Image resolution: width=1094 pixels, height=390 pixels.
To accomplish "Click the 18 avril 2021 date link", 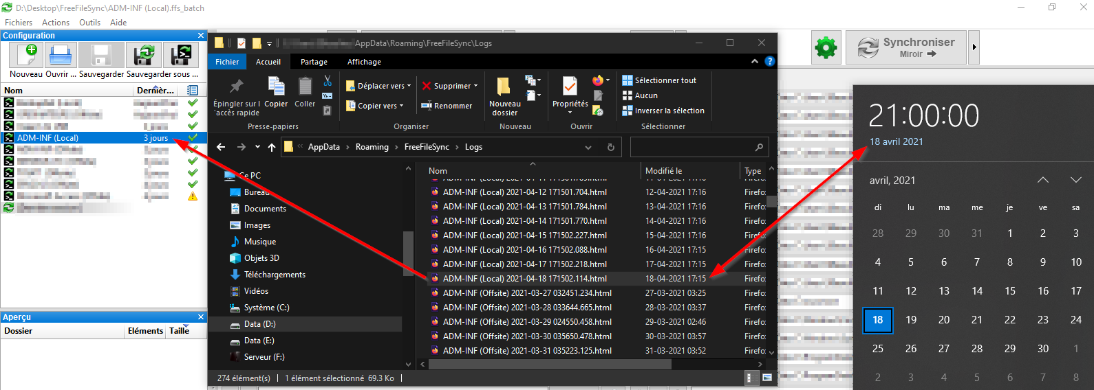I will click(897, 141).
